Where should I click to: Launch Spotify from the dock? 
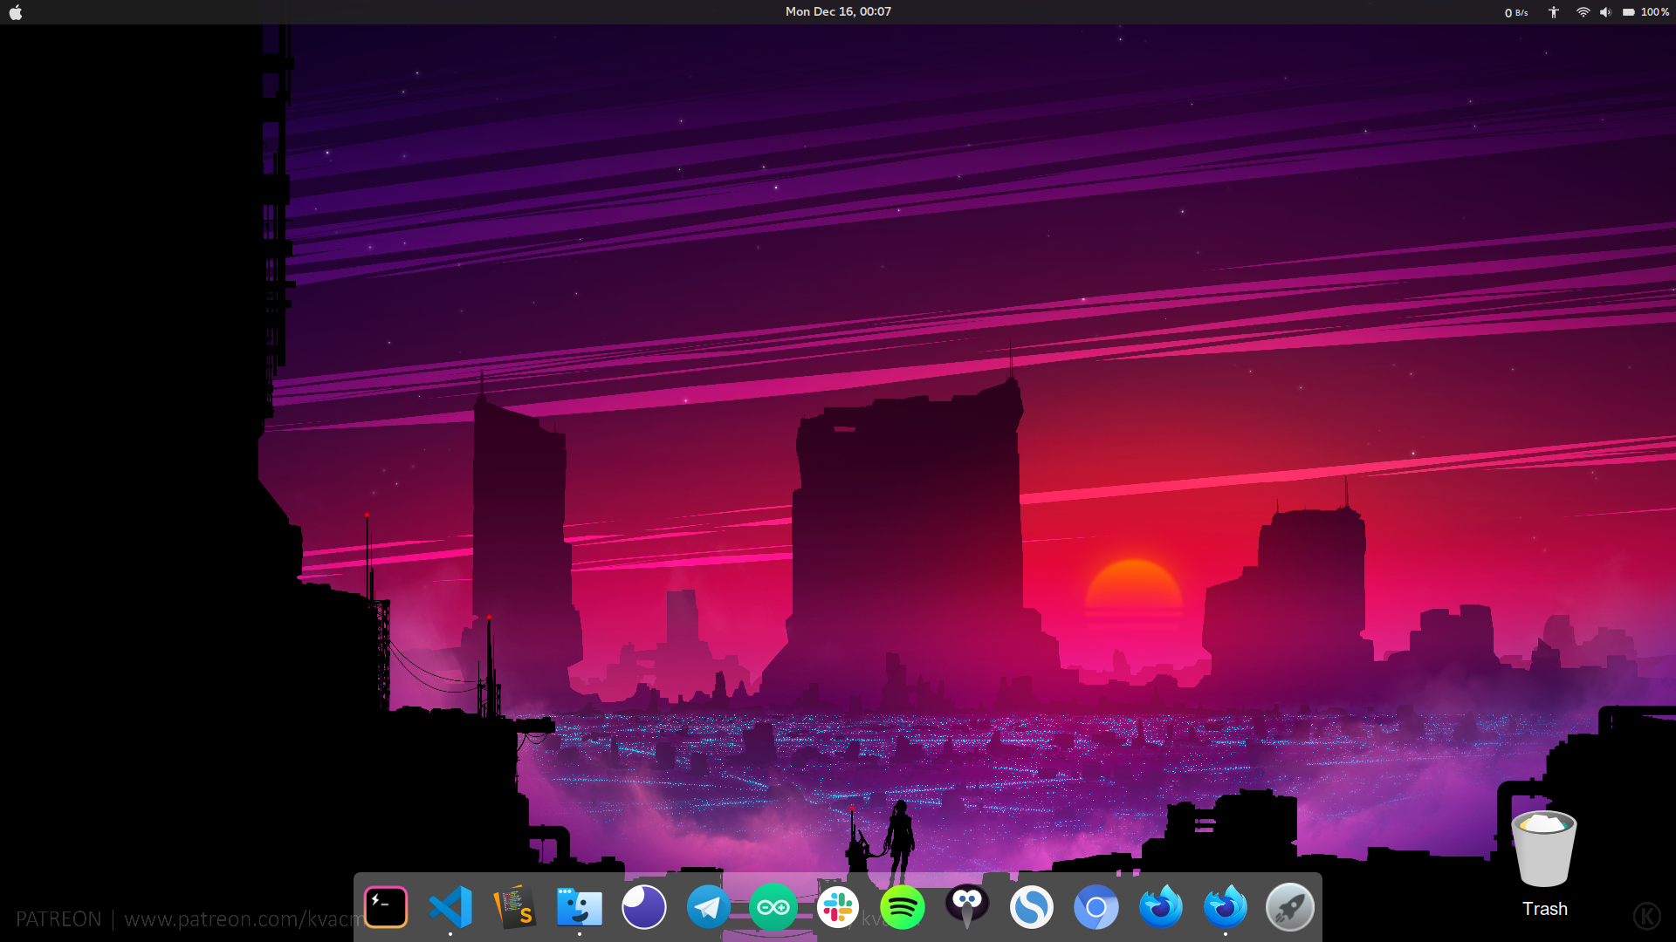[903, 907]
